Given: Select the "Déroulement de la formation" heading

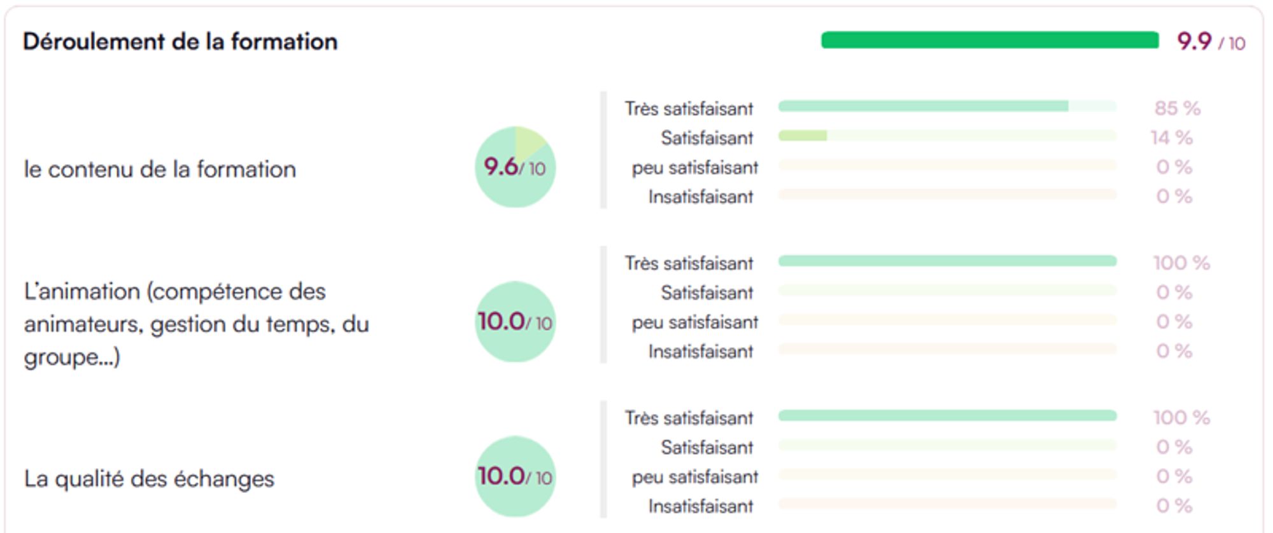Looking at the screenshot, I should coord(180,42).
